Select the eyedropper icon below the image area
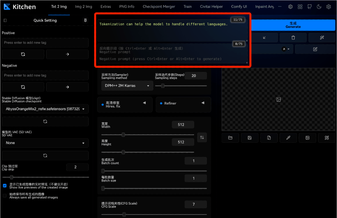The width and height of the screenshot is (337, 218). pos(288,138)
